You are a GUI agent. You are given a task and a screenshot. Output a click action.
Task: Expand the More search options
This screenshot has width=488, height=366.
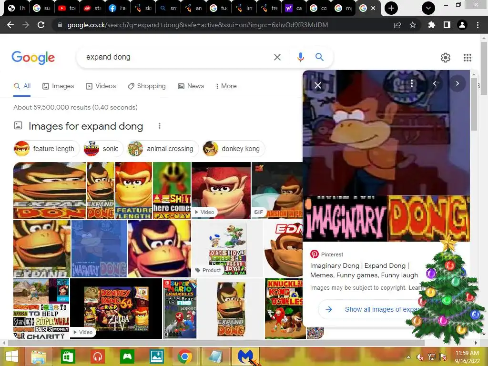point(226,86)
